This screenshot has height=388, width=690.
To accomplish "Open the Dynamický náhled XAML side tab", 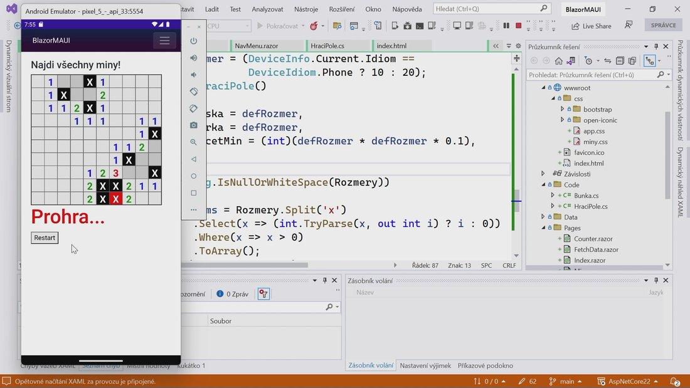I will [681, 181].
